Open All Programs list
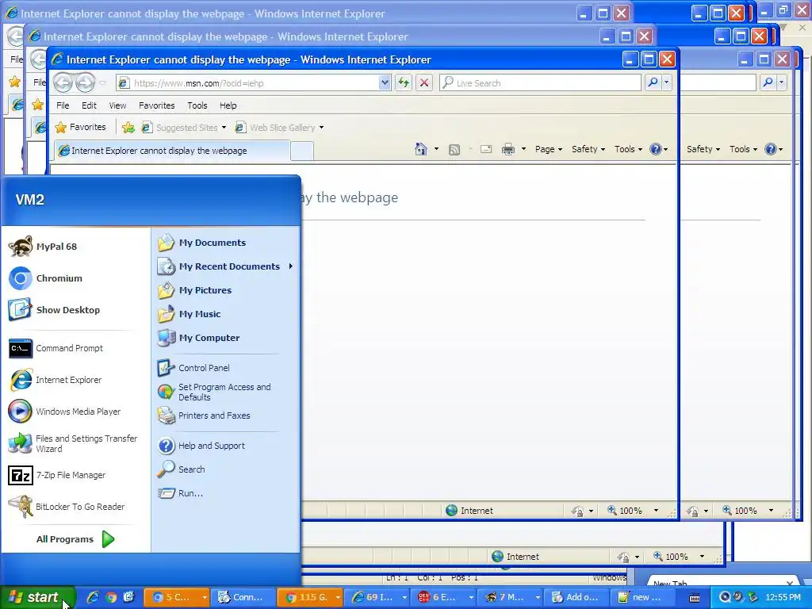Image resolution: width=812 pixels, height=609 pixels. [x=75, y=539]
